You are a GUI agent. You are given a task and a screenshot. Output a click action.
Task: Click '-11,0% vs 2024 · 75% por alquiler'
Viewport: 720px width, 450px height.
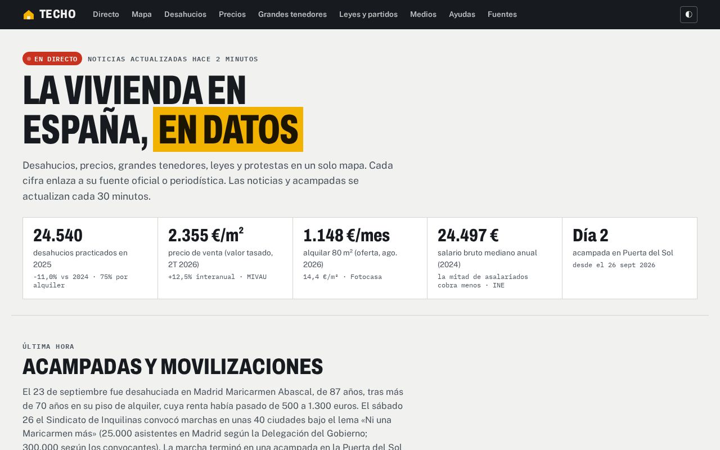pos(80,281)
